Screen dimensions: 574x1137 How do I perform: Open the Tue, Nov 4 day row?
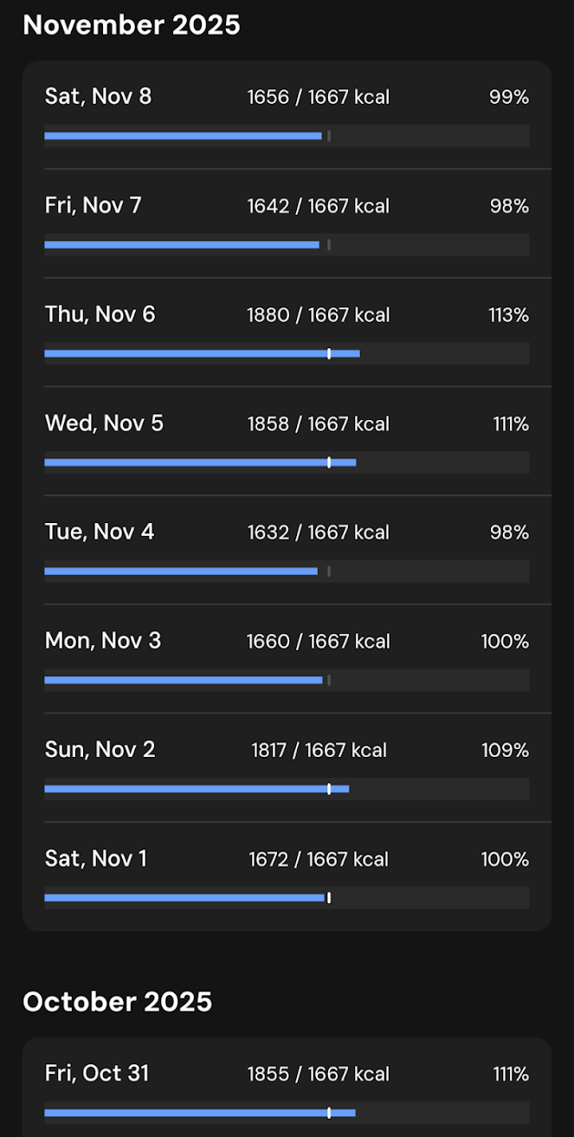[x=286, y=550]
